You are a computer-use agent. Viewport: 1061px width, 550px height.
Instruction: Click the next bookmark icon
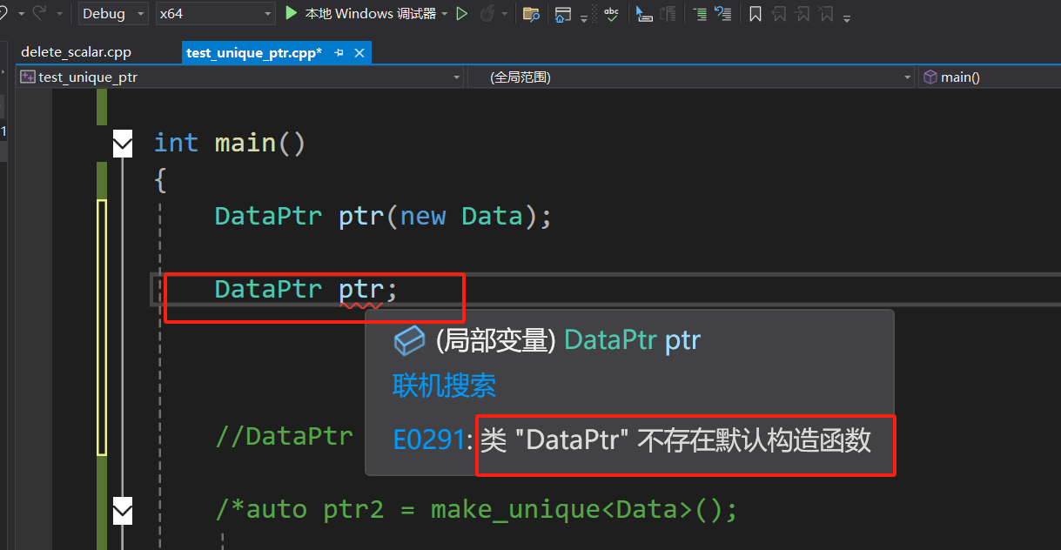click(x=802, y=13)
